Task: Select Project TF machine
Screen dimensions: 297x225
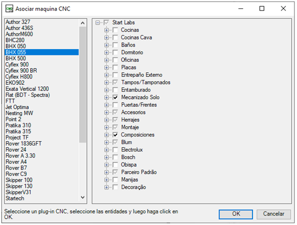Action: tap(42, 138)
